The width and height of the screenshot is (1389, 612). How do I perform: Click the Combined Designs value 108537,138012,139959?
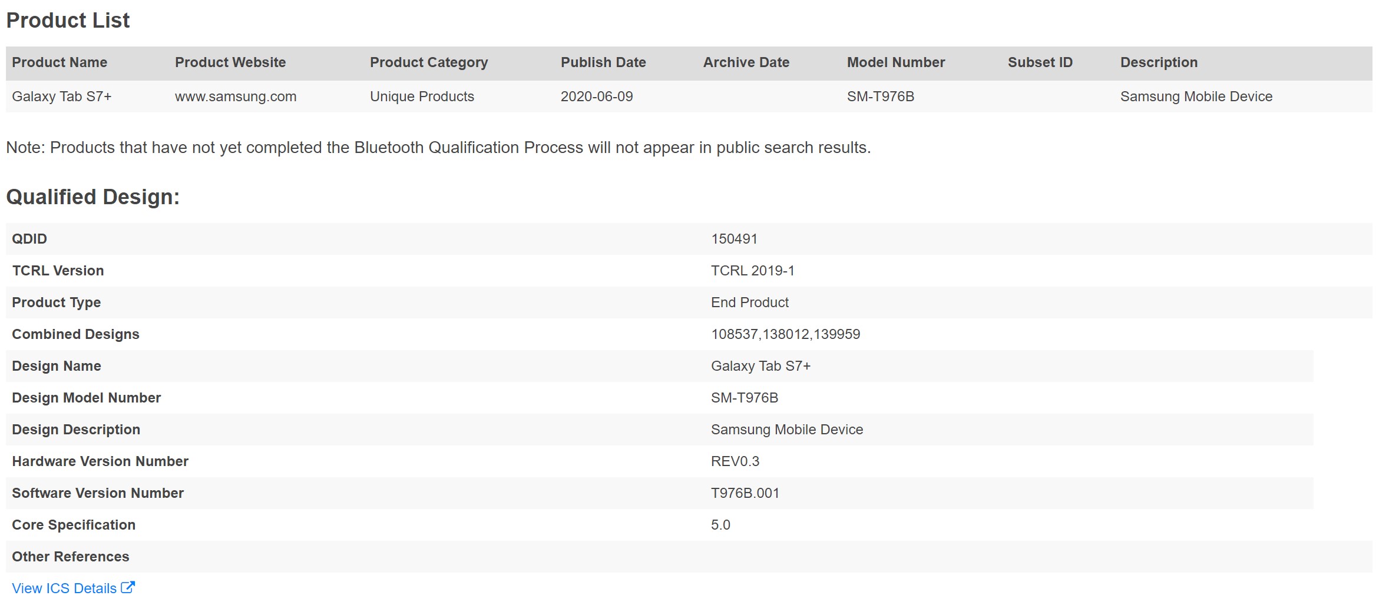[x=785, y=334]
